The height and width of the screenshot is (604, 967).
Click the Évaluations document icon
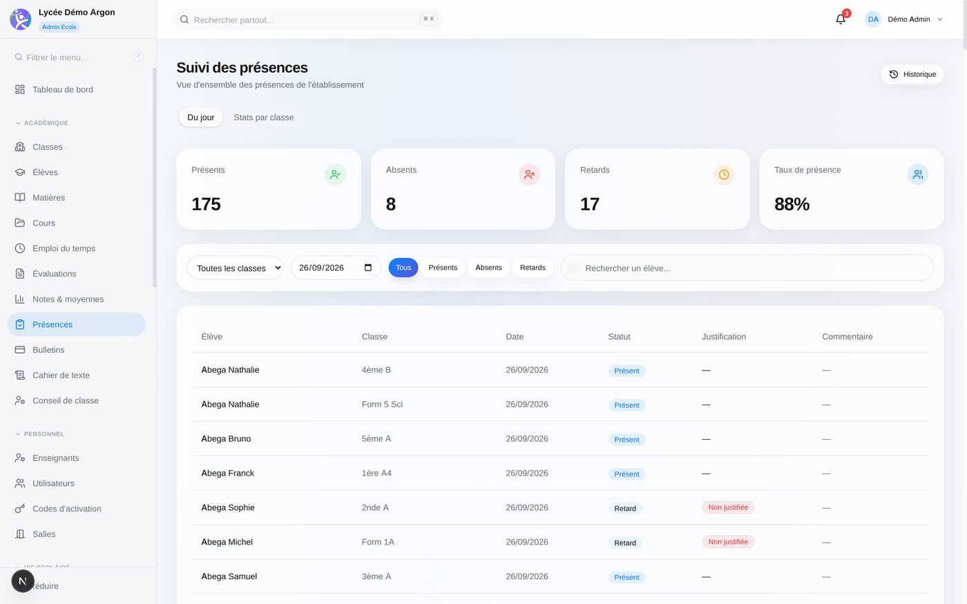click(x=20, y=274)
